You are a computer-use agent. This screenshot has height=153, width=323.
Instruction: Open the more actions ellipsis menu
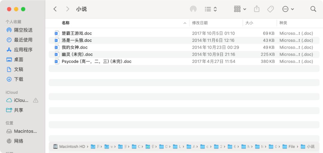tap(288, 9)
